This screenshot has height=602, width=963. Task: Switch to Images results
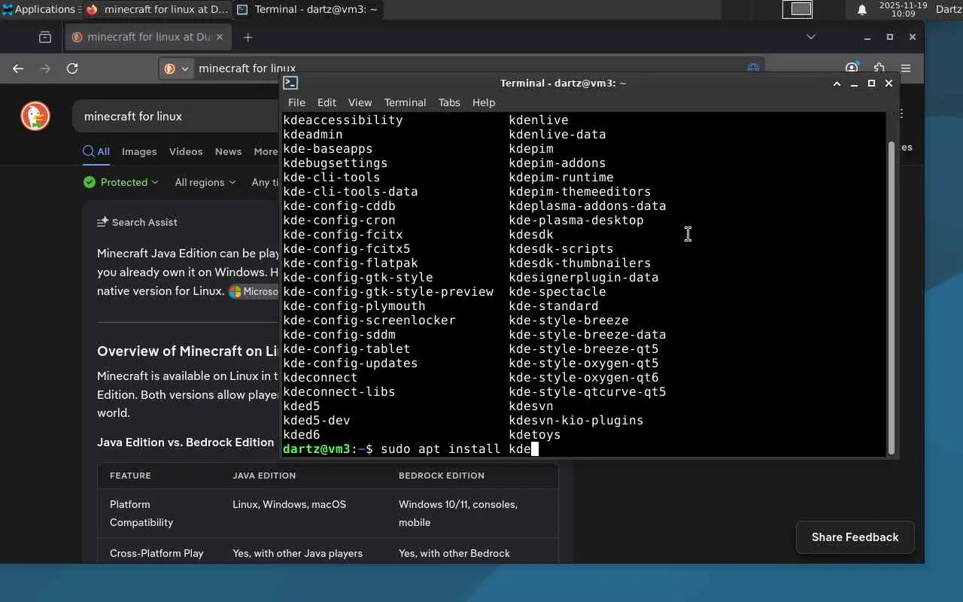coord(139,151)
